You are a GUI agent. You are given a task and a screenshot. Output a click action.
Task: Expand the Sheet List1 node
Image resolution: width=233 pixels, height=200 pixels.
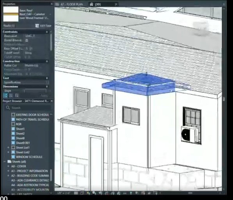(8, 148)
